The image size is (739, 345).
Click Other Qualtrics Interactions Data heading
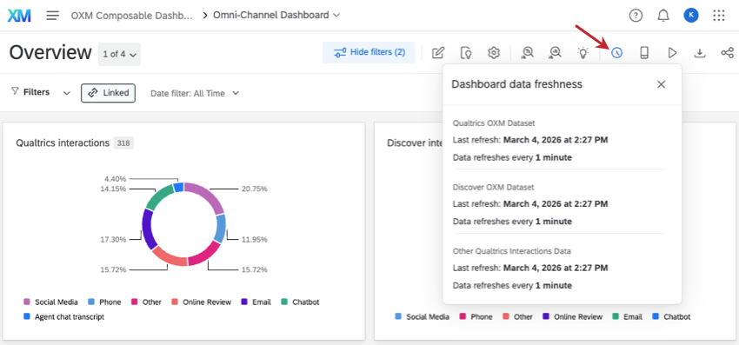[512, 251]
